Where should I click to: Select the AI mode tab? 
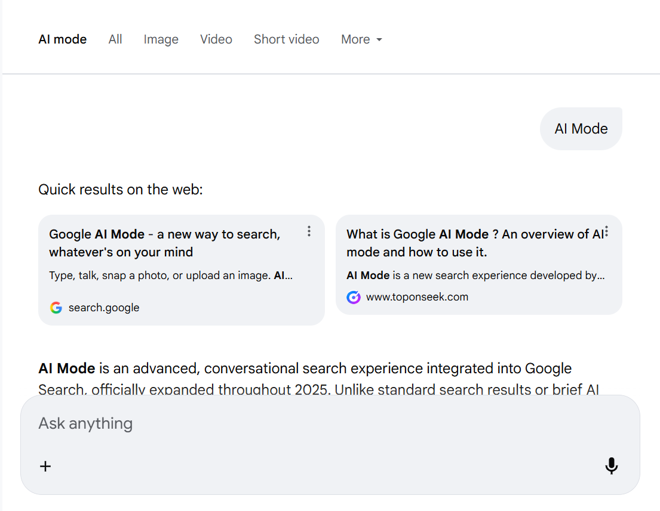(x=62, y=39)
